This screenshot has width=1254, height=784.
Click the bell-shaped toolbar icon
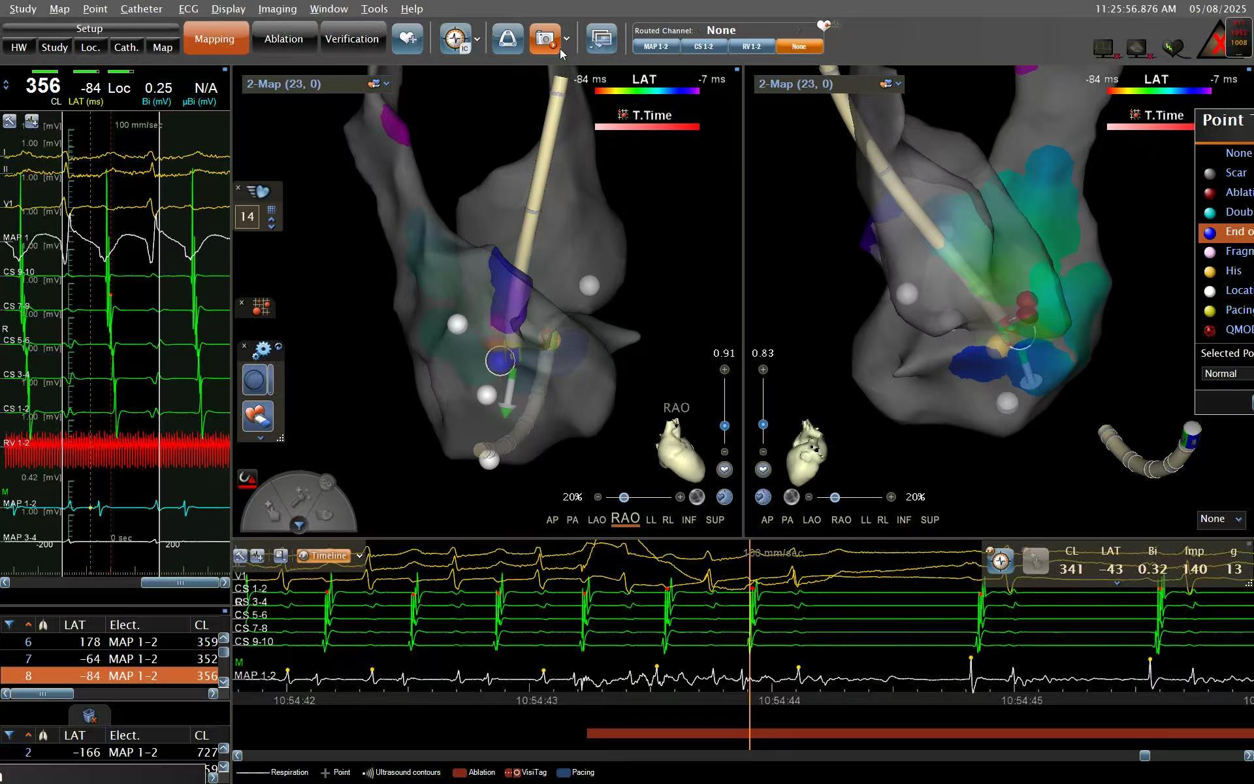507,39
